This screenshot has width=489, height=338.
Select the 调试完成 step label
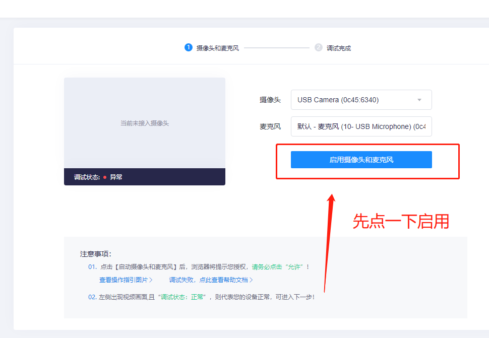[339, 48]
